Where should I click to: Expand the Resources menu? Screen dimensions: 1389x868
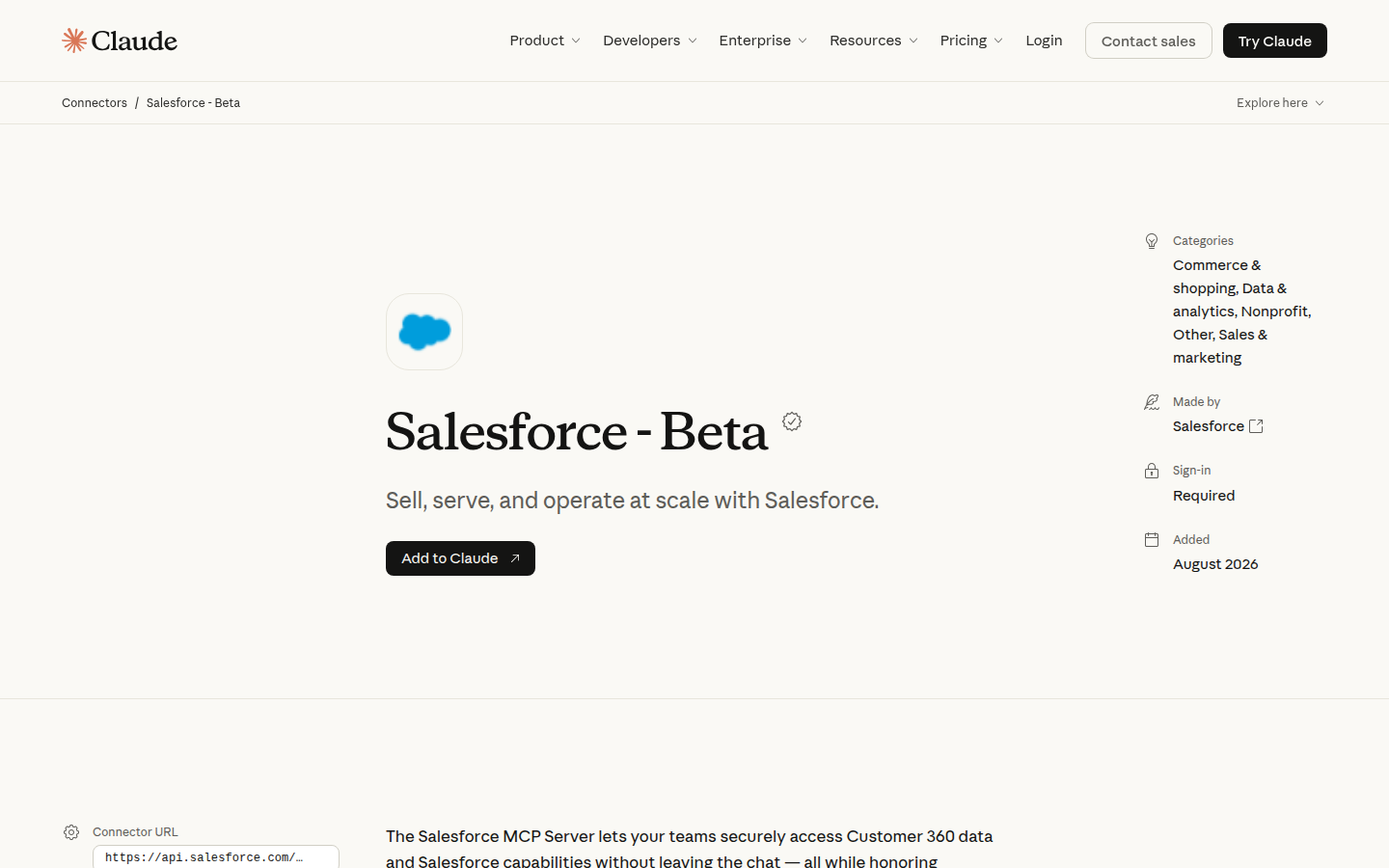(x=874, y=41)
